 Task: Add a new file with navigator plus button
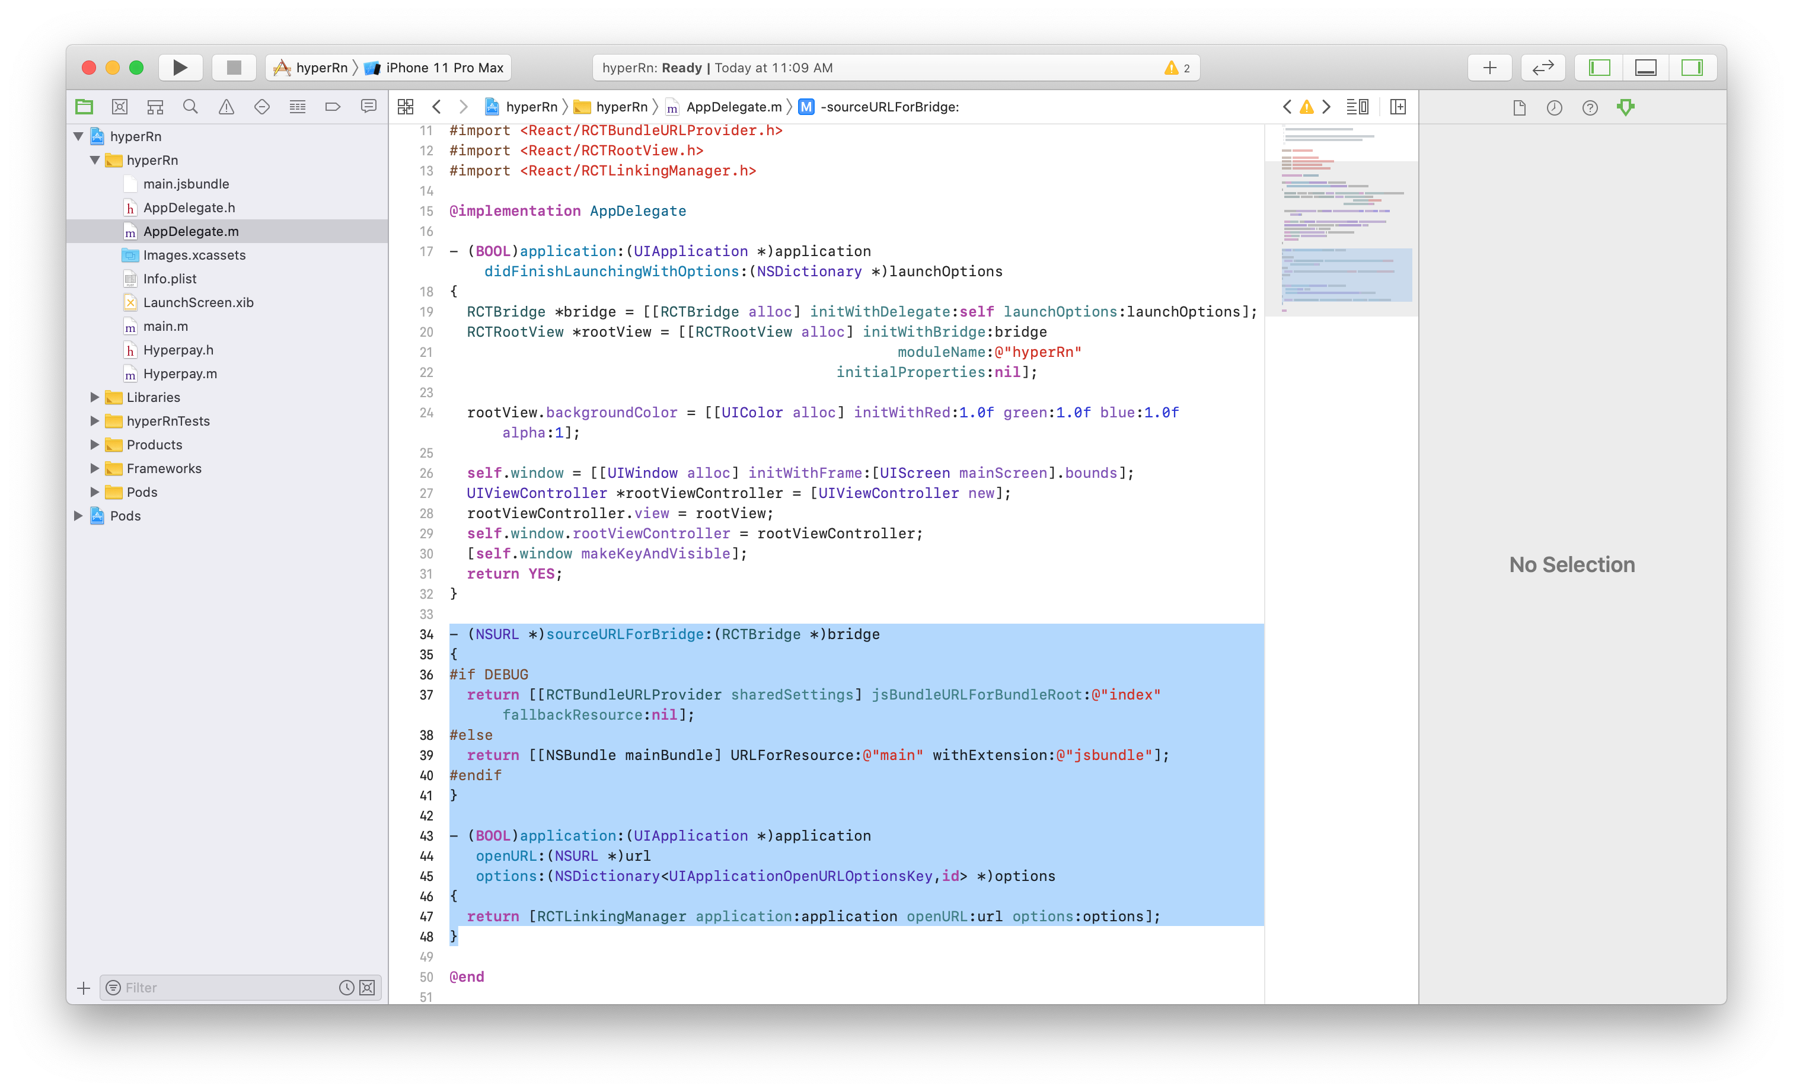[x=84, y=988]
